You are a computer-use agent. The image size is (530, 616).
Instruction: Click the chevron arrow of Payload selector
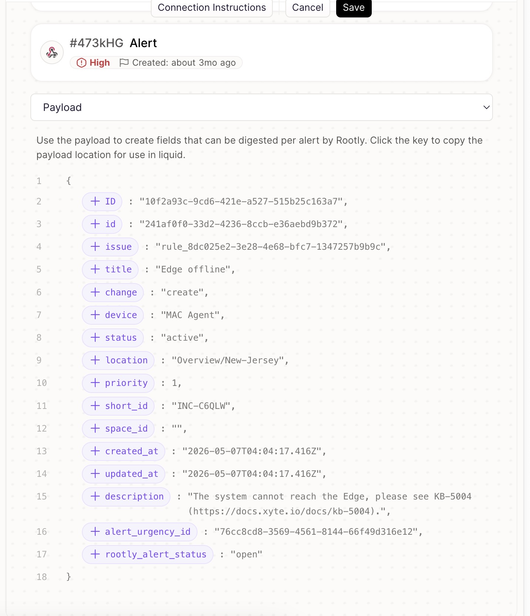click(486, 107)
